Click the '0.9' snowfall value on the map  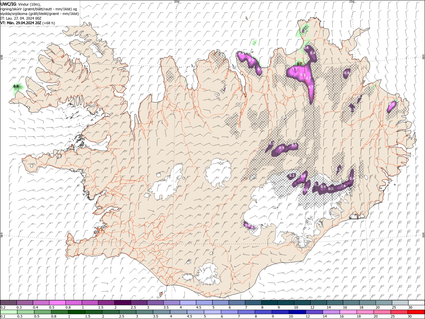(302, 75)
